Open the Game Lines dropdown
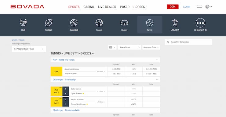This screenshot has height=117, width=226. (x=129, y=47)
